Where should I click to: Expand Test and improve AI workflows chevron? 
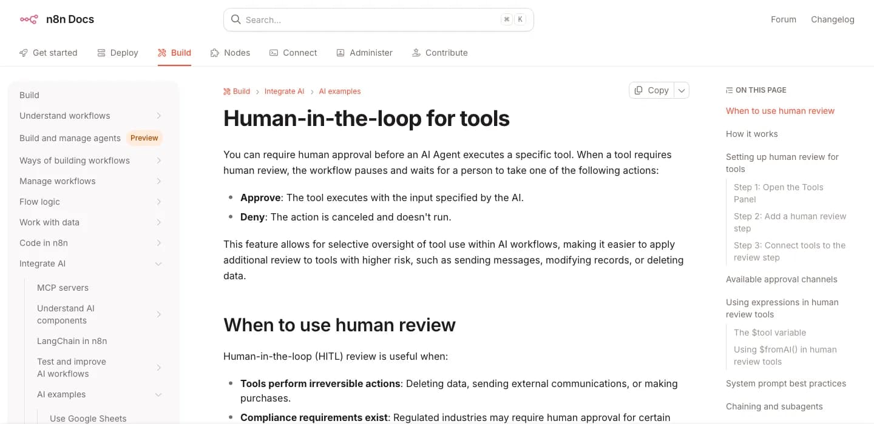coord(158,368)
